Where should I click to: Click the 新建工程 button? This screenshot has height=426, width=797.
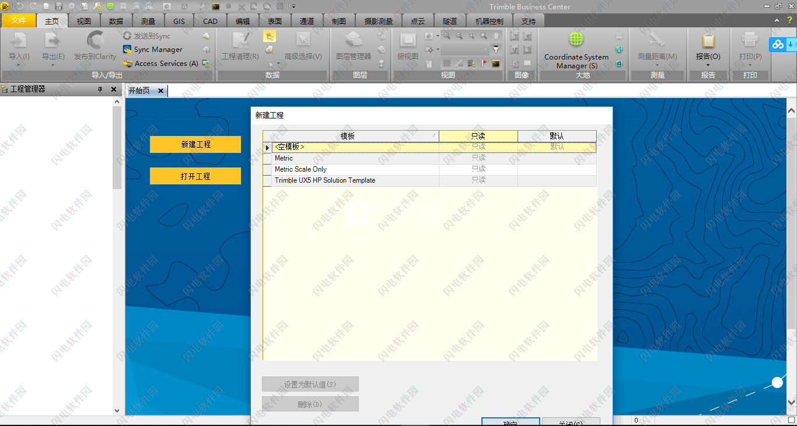(195, 144)
